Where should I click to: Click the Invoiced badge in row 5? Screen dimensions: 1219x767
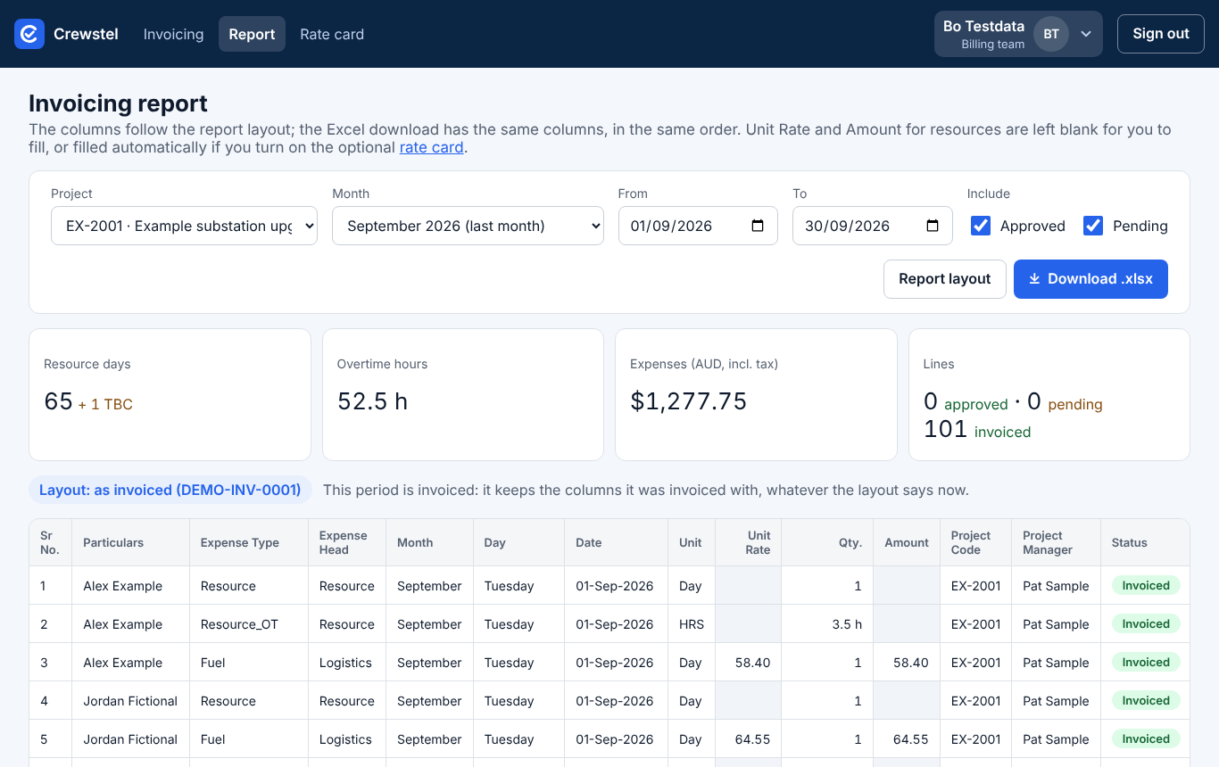[x=1146, y=739]
